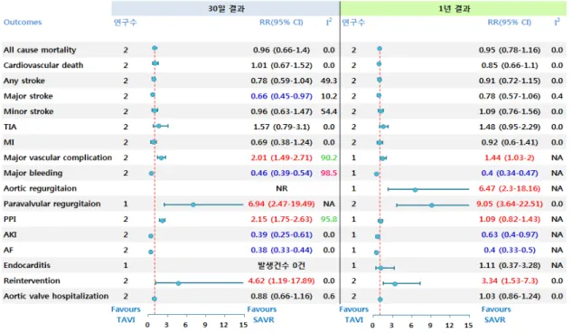Click 30-day 'RR(95% CI)' column header
This screenshot has width=572, height=333.
pyautogui.click(x=281, y=23)
